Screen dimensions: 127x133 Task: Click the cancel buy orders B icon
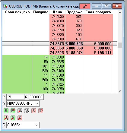coord(13,118)
